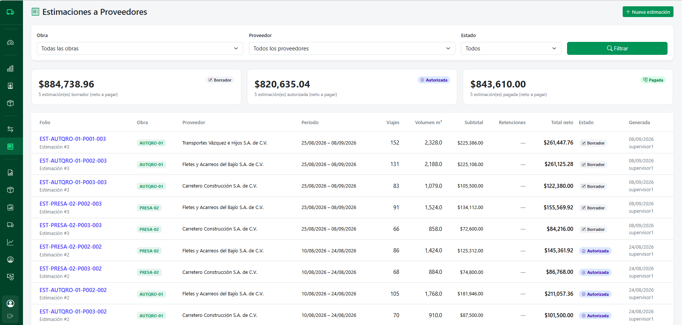Image resolution: width=682 pixels, height=325 pixels.
Task: Click the Nueva estimación button
Action: (x=648, y=12)
